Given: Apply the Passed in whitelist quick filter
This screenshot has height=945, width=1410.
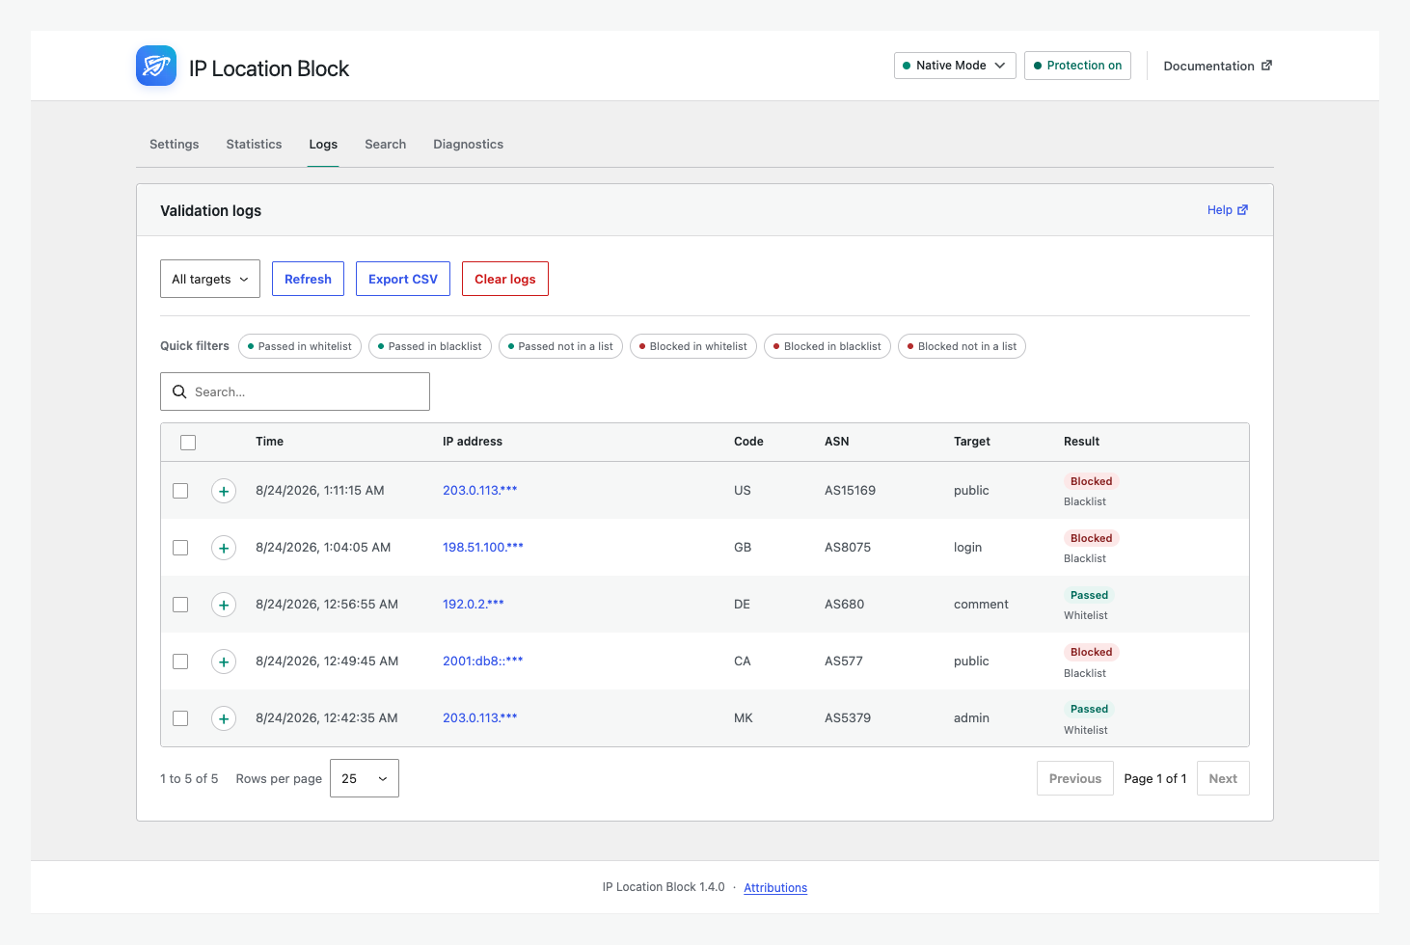Looking at the screenshot, I should [300, 346].
